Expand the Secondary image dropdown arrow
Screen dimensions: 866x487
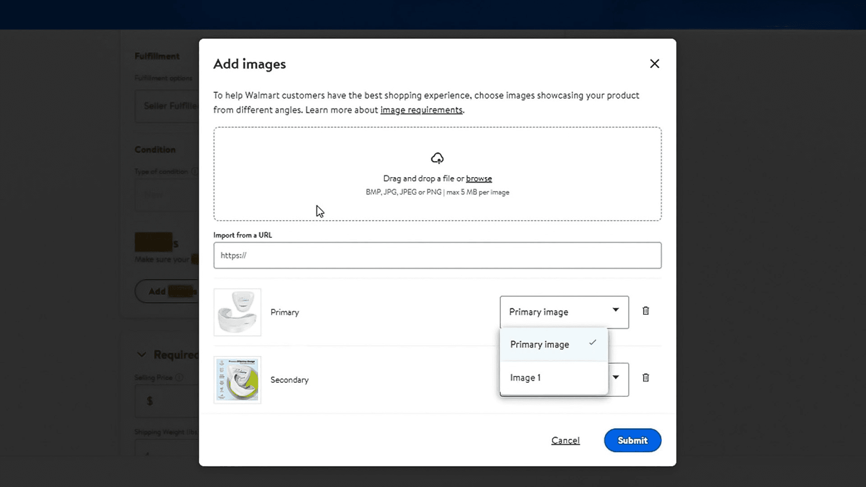point(616,378)
